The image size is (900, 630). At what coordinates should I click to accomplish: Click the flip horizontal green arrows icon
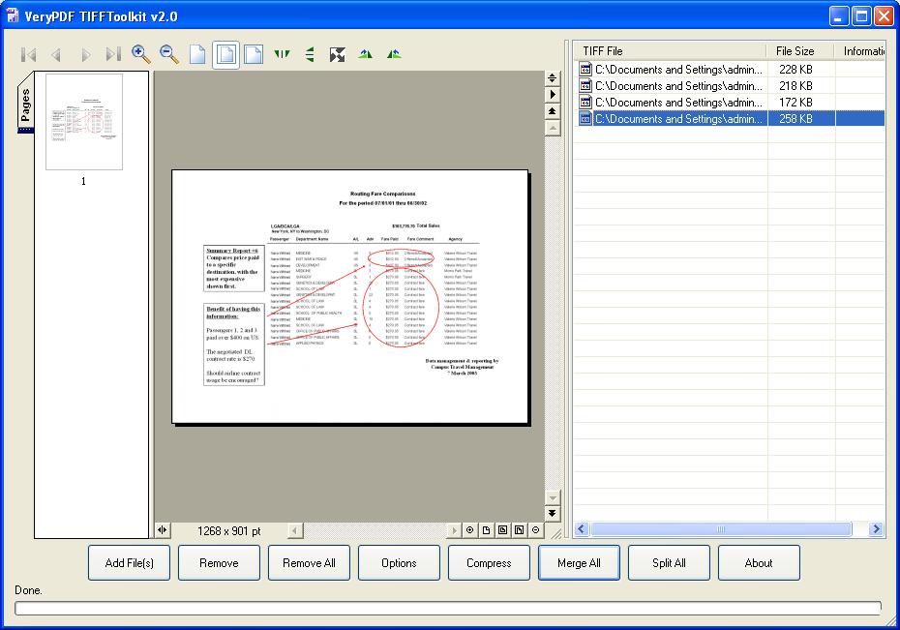282,54
